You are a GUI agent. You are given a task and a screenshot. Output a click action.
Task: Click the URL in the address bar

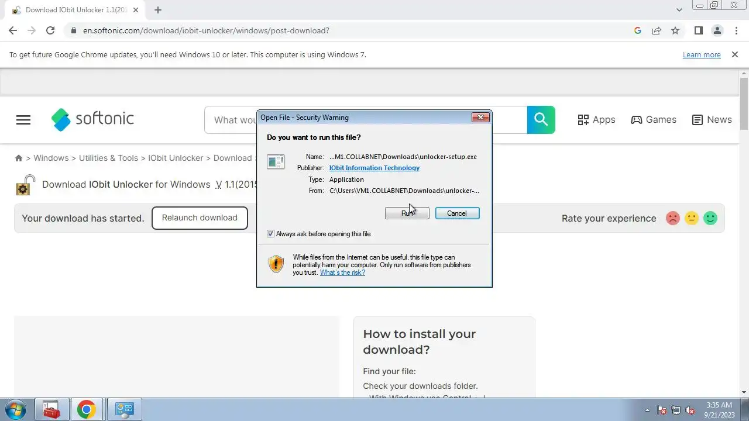pos(206,30)
